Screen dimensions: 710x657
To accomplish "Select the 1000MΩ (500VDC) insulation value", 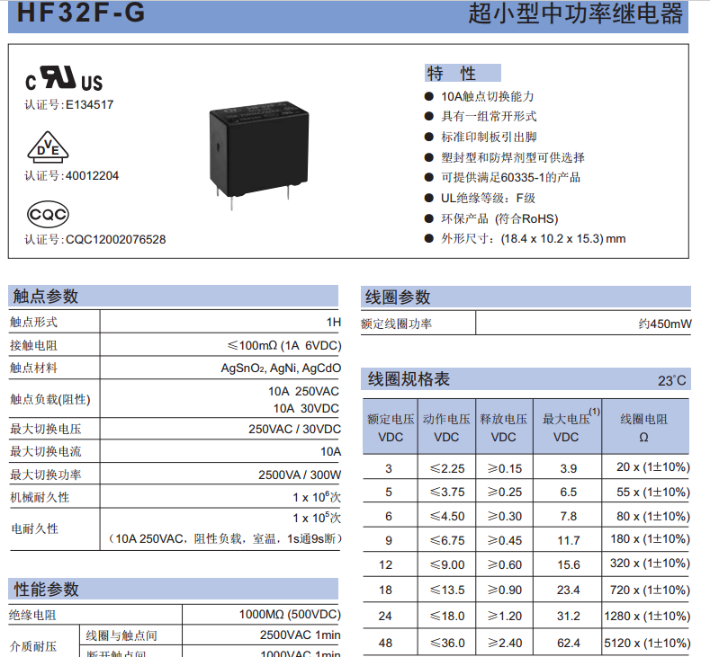I will (x=290, y=615).
